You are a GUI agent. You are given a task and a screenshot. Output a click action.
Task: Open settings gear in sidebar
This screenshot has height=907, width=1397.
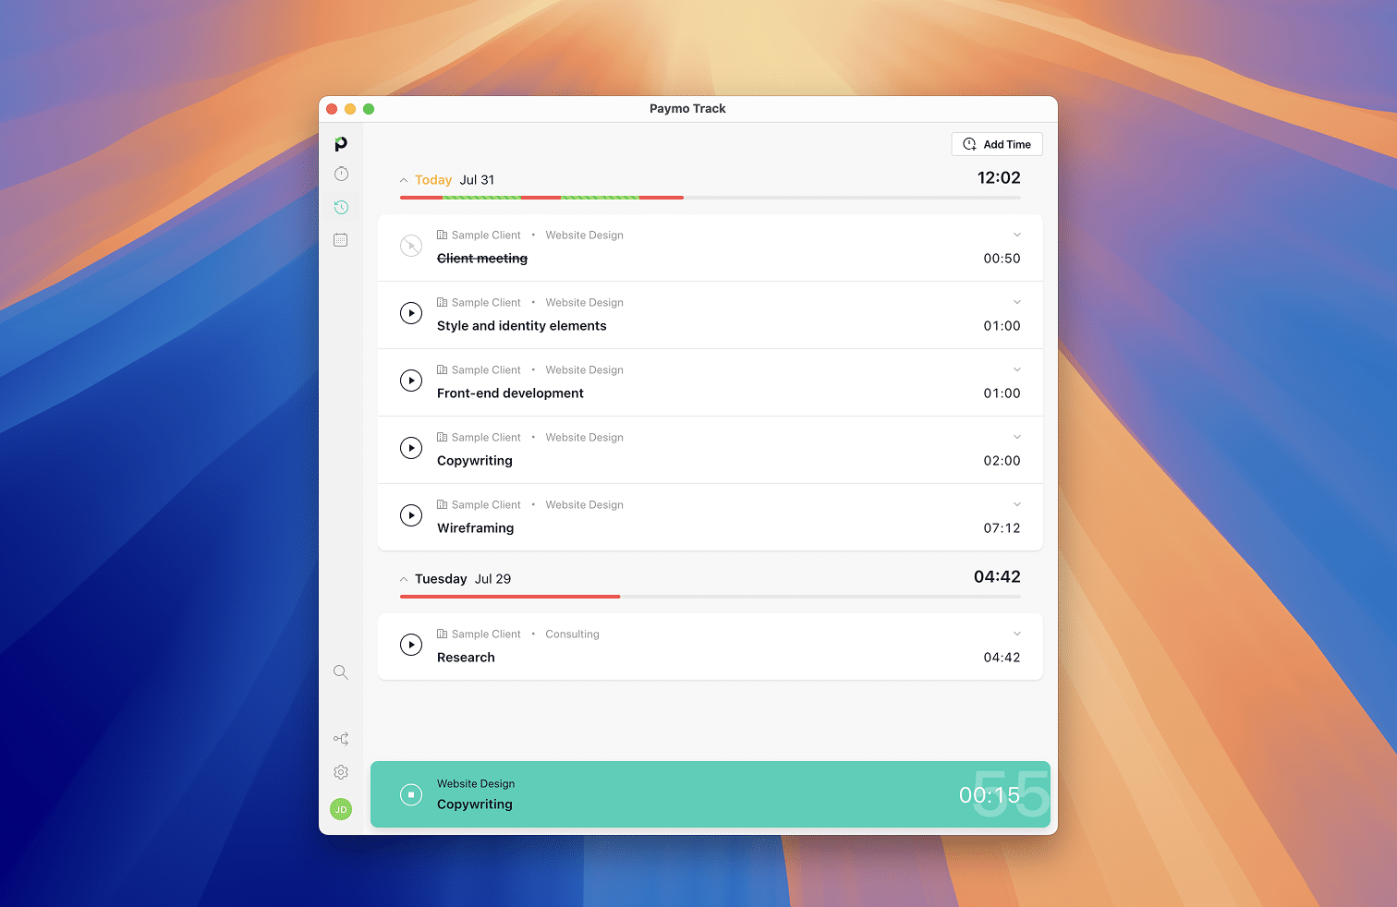pyautogui.click(x=341, y=772)
